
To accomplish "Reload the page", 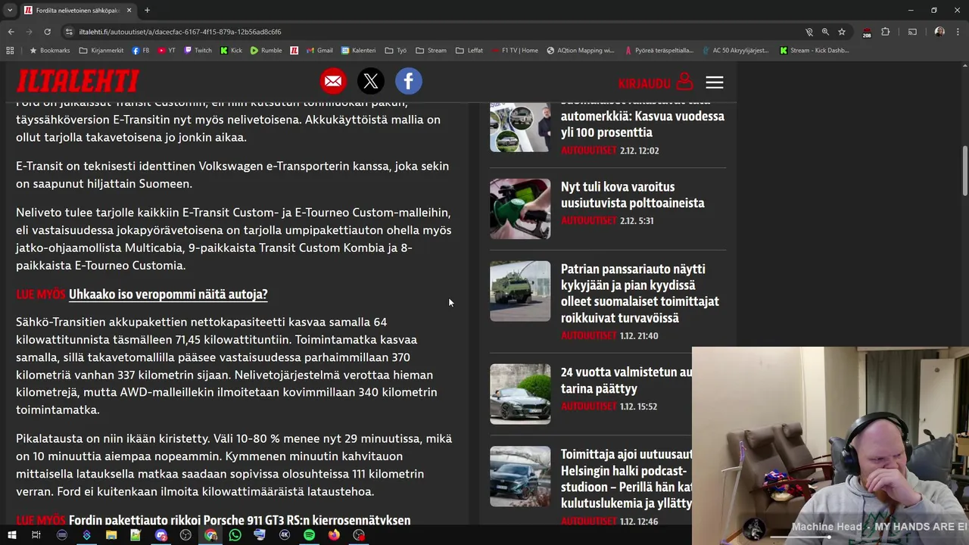I will pos(47,32).
